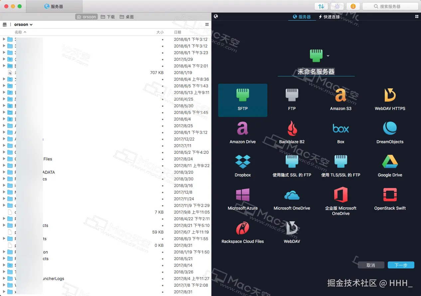Pick the Microsoft Azure service
The image size is (421, 296).
click(243, 200)
